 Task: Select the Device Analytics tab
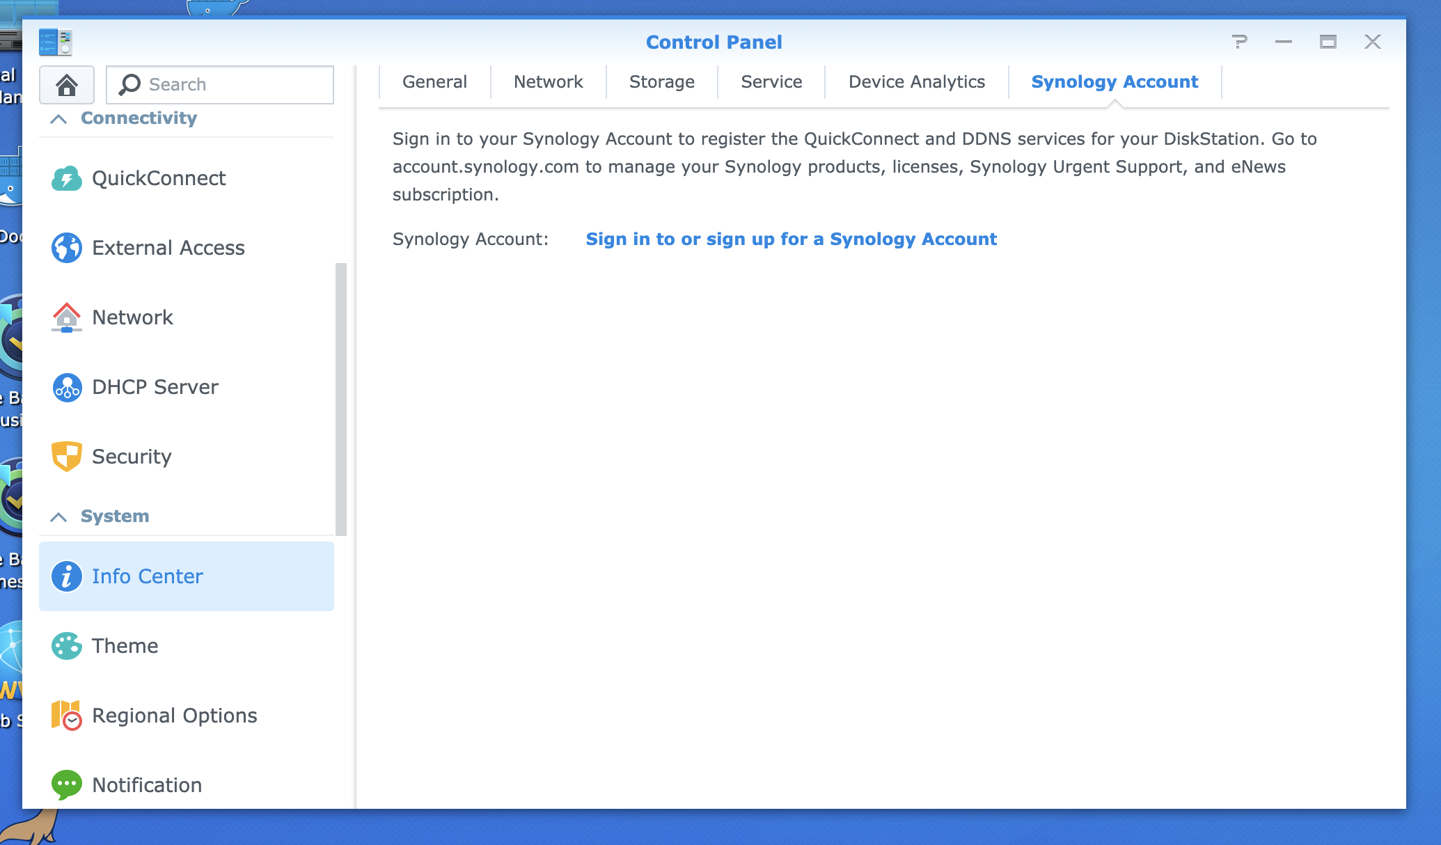click(915, 81)
